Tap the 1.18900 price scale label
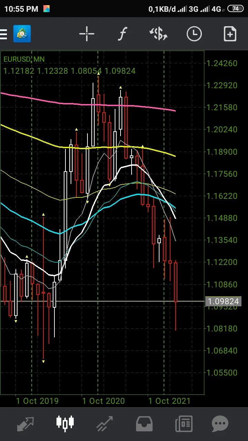This screenshot has height=441, width=248. point(222,152)
